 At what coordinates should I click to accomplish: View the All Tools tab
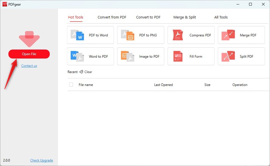click(x=221, y=17)
